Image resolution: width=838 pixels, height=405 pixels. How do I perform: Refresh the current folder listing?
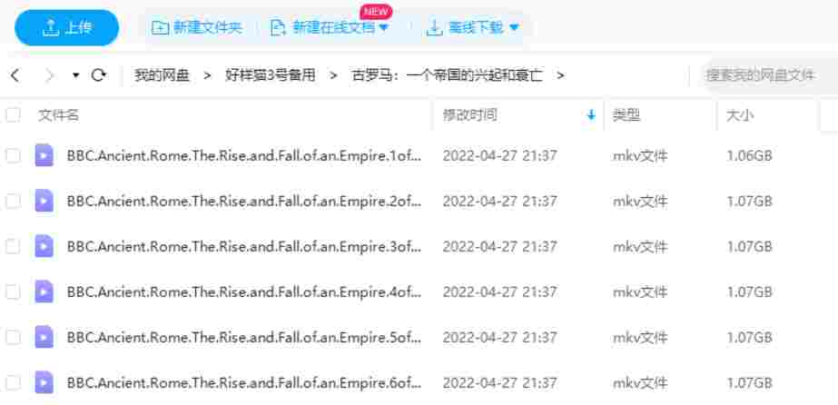[x=98, y=75]
